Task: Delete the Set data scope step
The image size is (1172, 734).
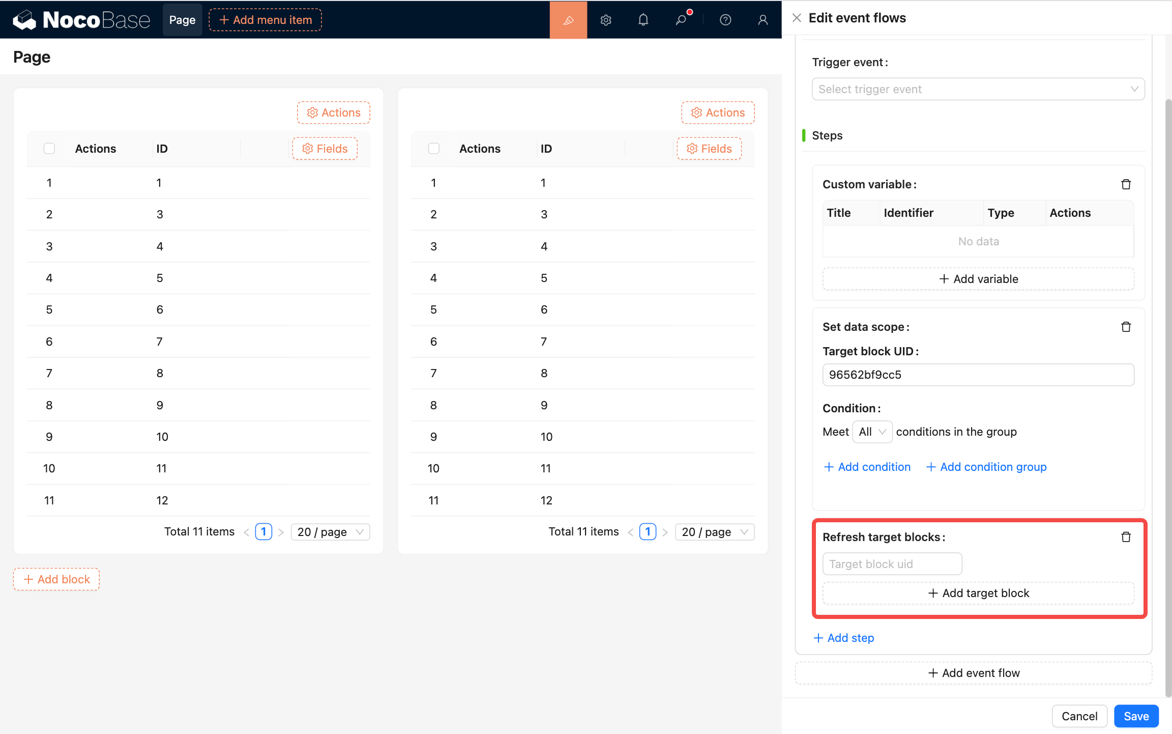Action: (1126, 327)
